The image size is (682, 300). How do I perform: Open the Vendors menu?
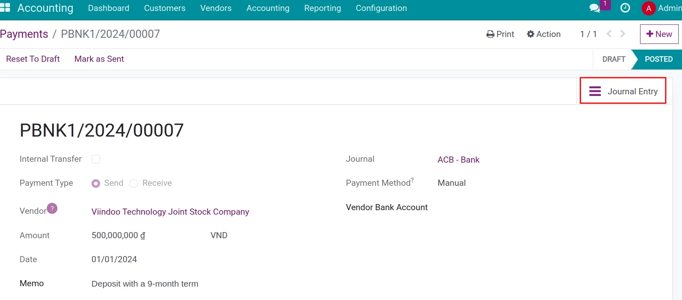pos(216,8)
